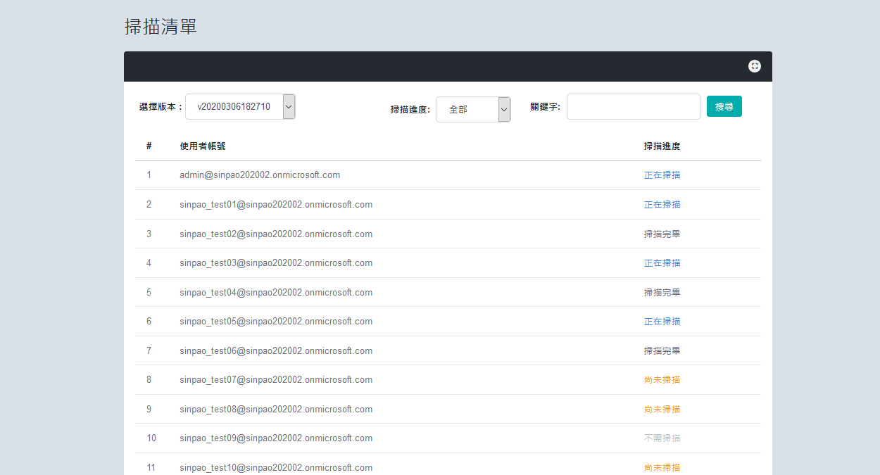Click 正在掃描 status for sinpao_test03
Screen dimensions: 880x475
pyautogui.click(x=662, y=263)
